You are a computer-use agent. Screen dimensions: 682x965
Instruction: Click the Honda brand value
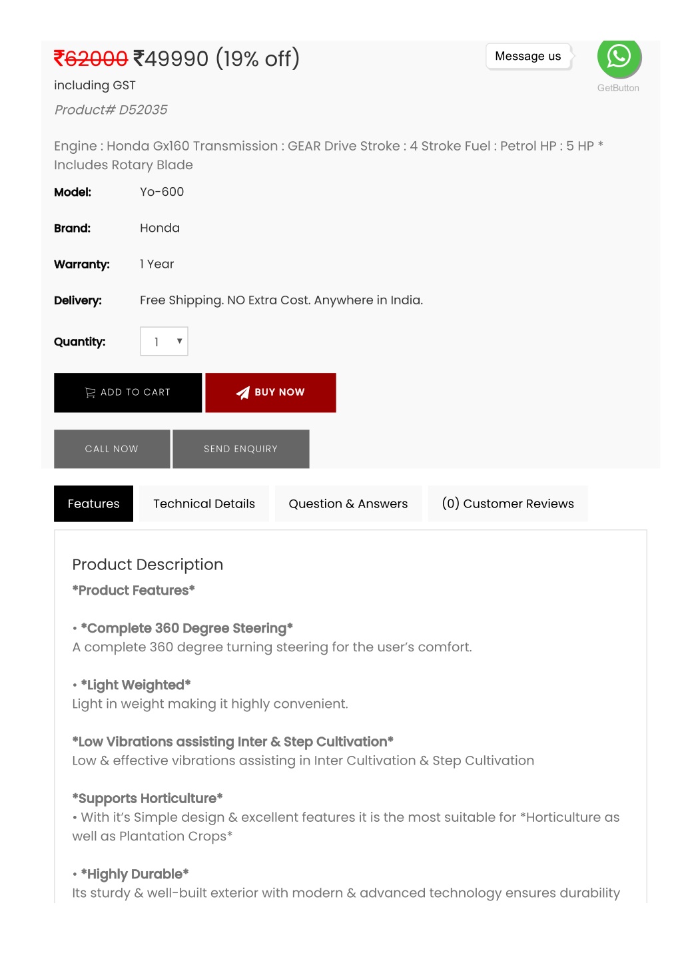(x=160, y=228)
